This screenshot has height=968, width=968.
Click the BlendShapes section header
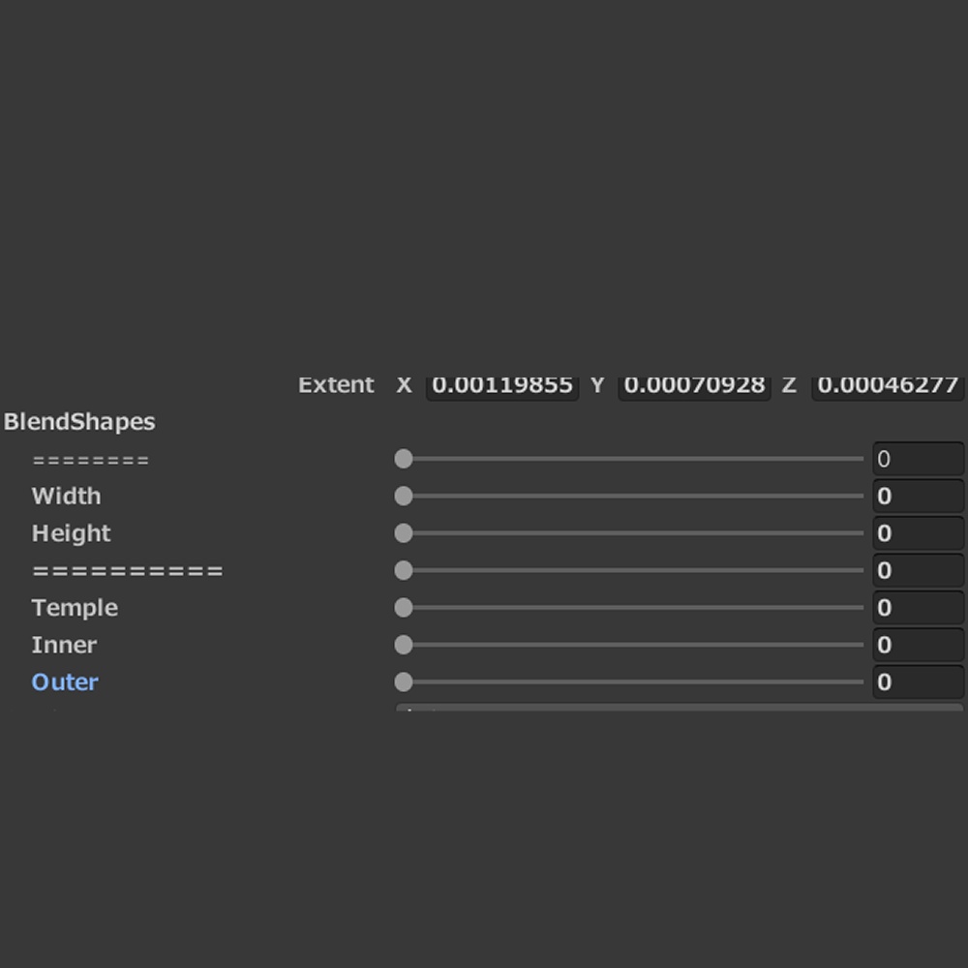(x=79, y=422)
